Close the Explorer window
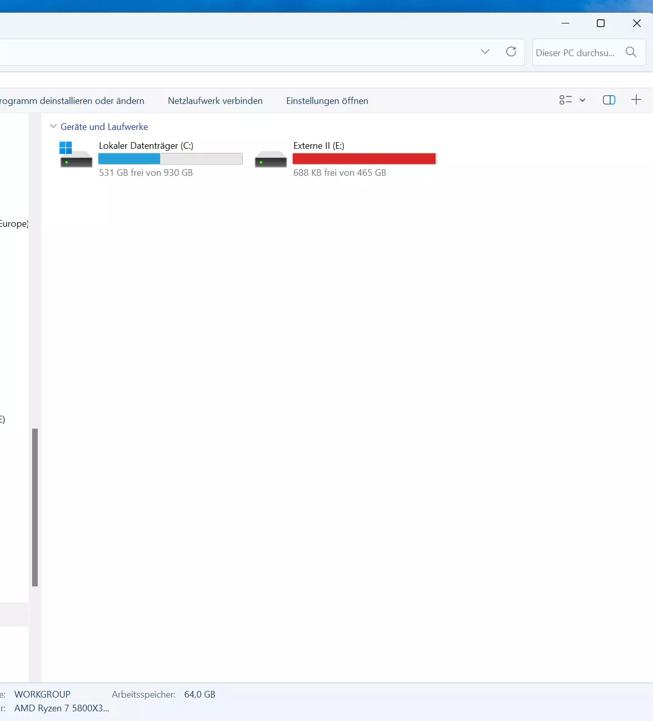 [x=637, y=23]
